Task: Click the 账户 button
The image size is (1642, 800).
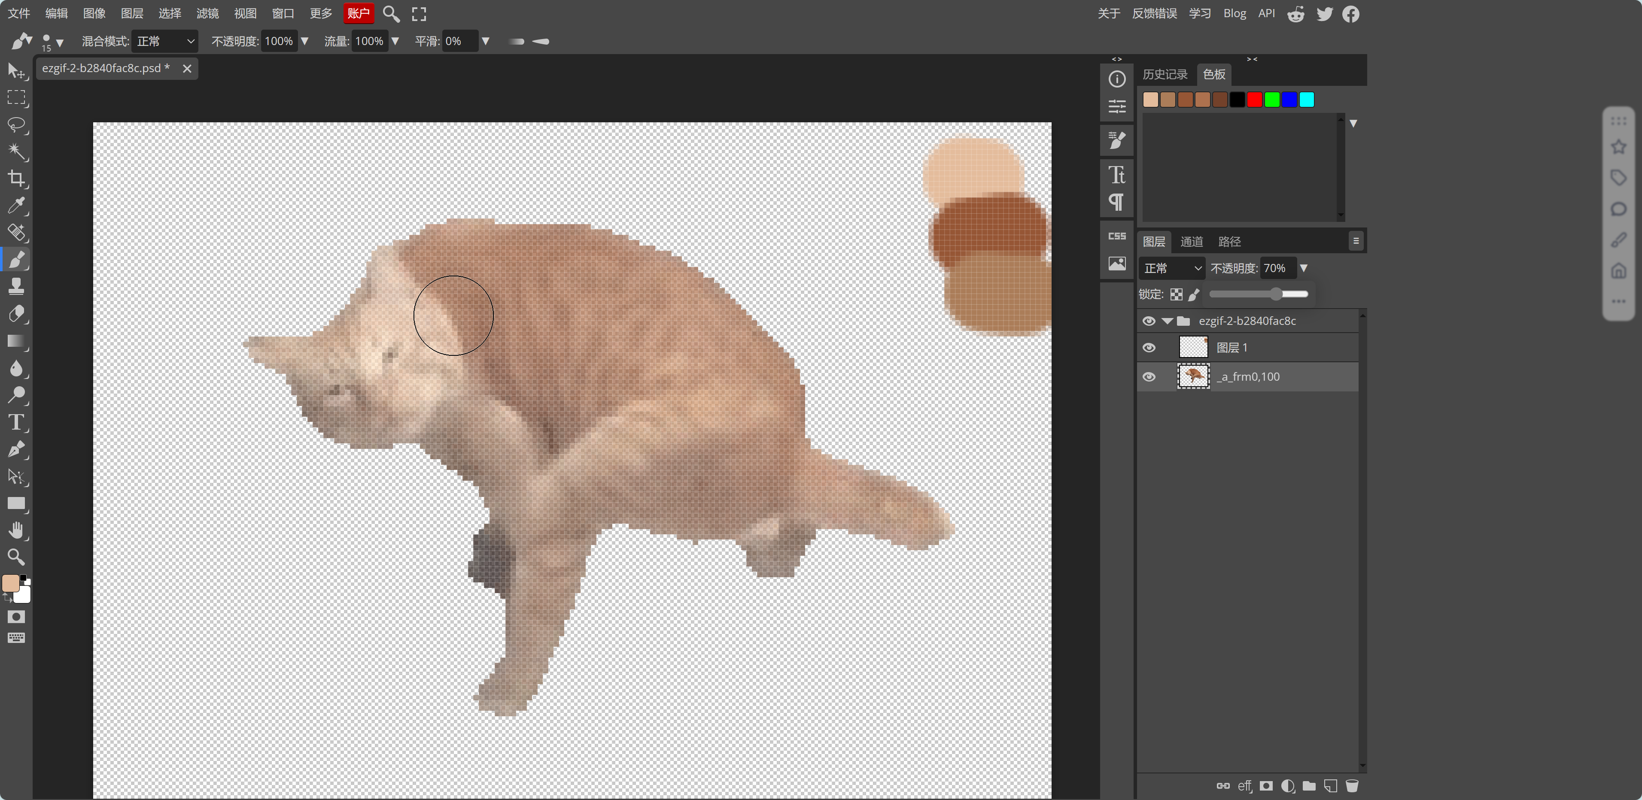Action: coord(358,13)
